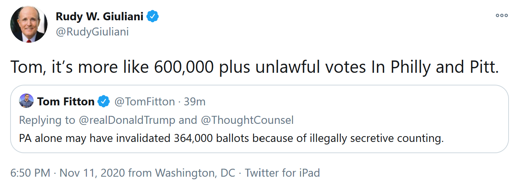
Task: Click the Twitter for iPad source link
Action: 283,173
